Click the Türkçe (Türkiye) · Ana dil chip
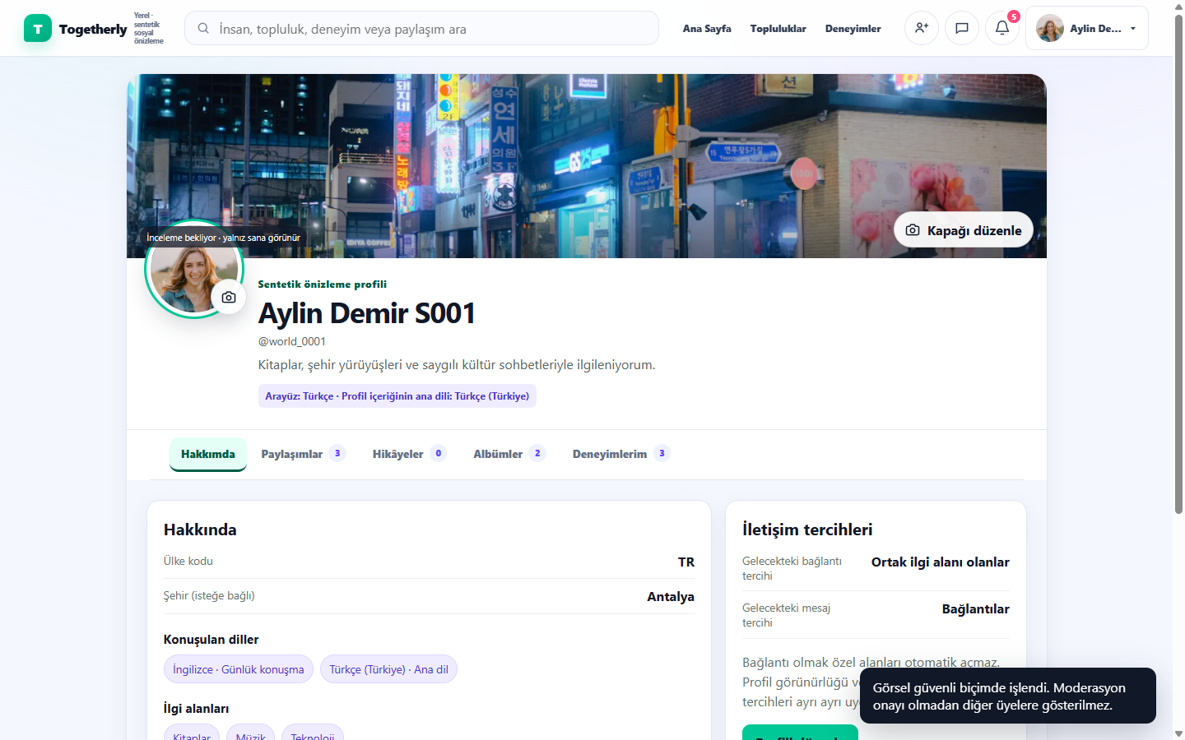This screenshot has width=1185, height=740. (x=388, y=669)
